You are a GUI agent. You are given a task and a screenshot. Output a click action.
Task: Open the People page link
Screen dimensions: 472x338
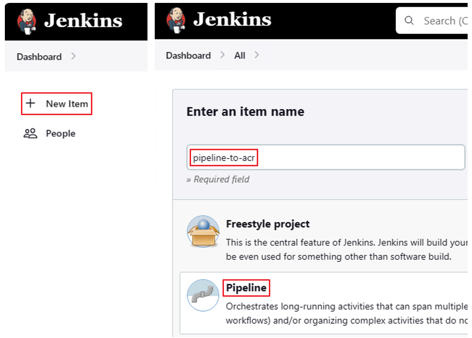point(61,134)
